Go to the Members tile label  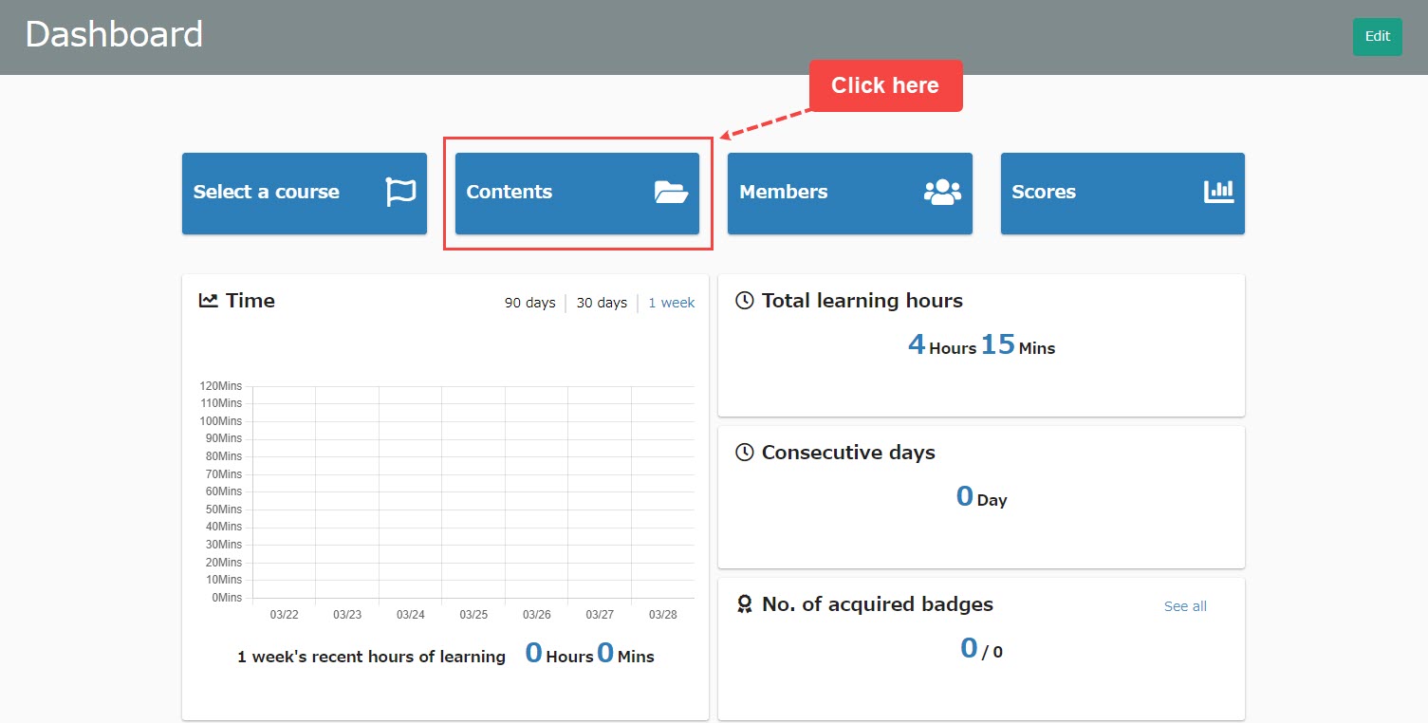click(783, 192)
